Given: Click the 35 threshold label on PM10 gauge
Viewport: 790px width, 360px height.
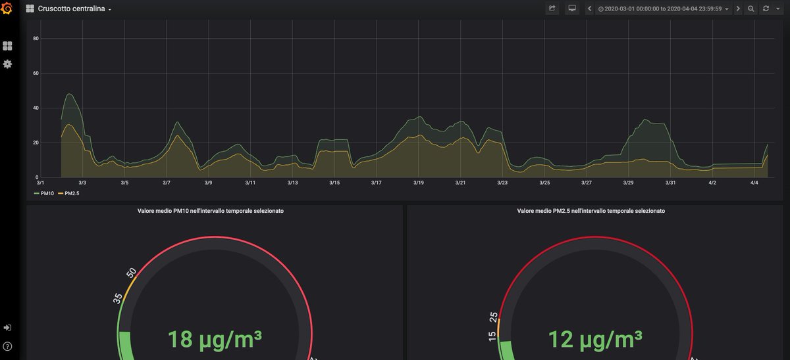Looking at the screenshot, I should coord(118,298).
